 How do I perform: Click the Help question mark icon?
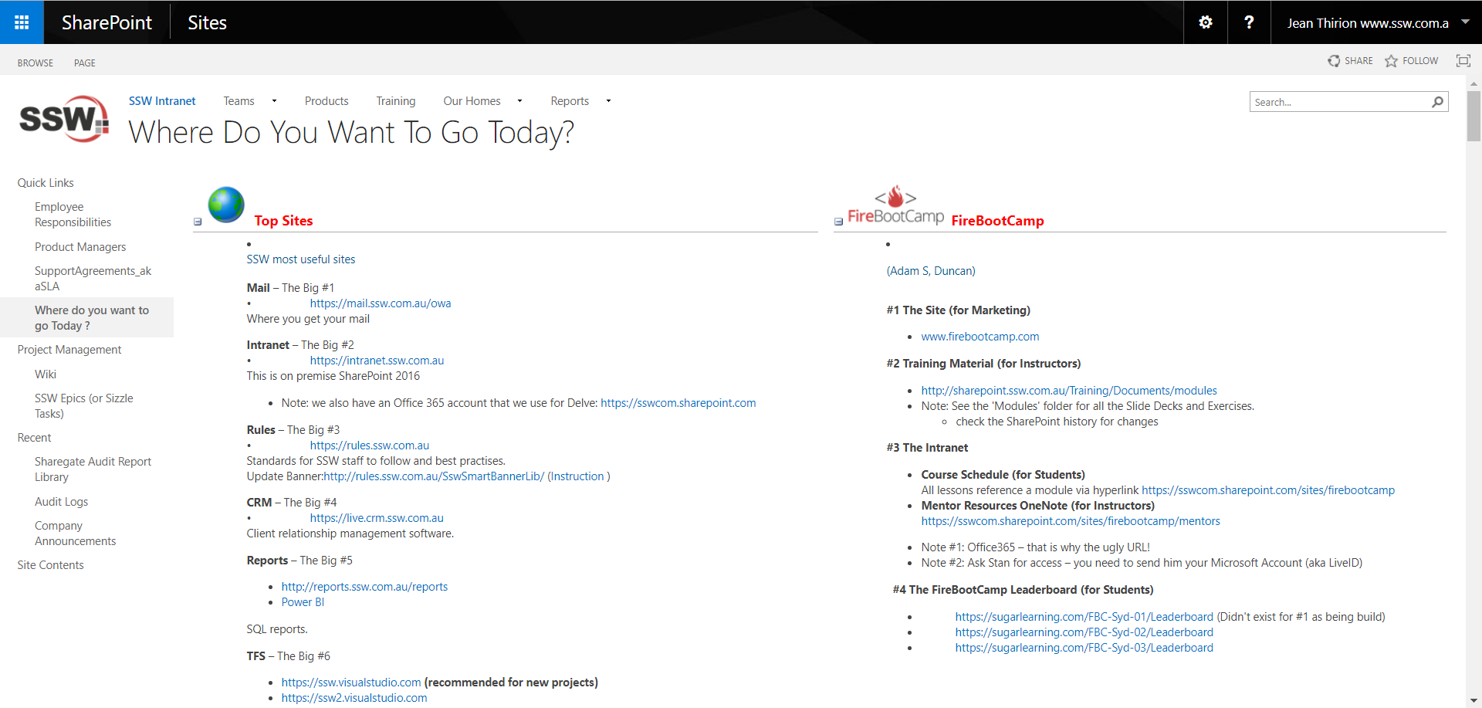point(1248,22)
